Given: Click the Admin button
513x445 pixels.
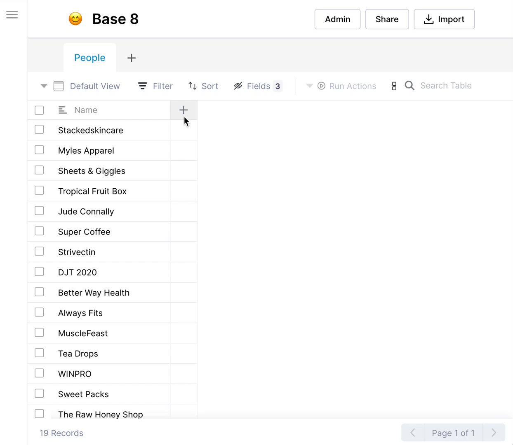Looking at the screenshot, I should [x=337, y=19].
